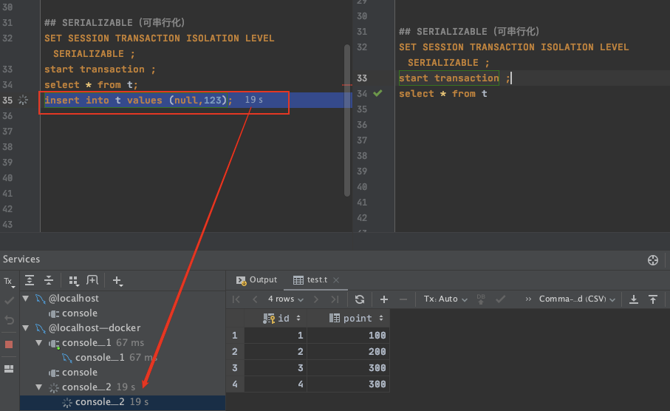Open the Group By grid icon menu
The image size is (670, 411).
73,281
